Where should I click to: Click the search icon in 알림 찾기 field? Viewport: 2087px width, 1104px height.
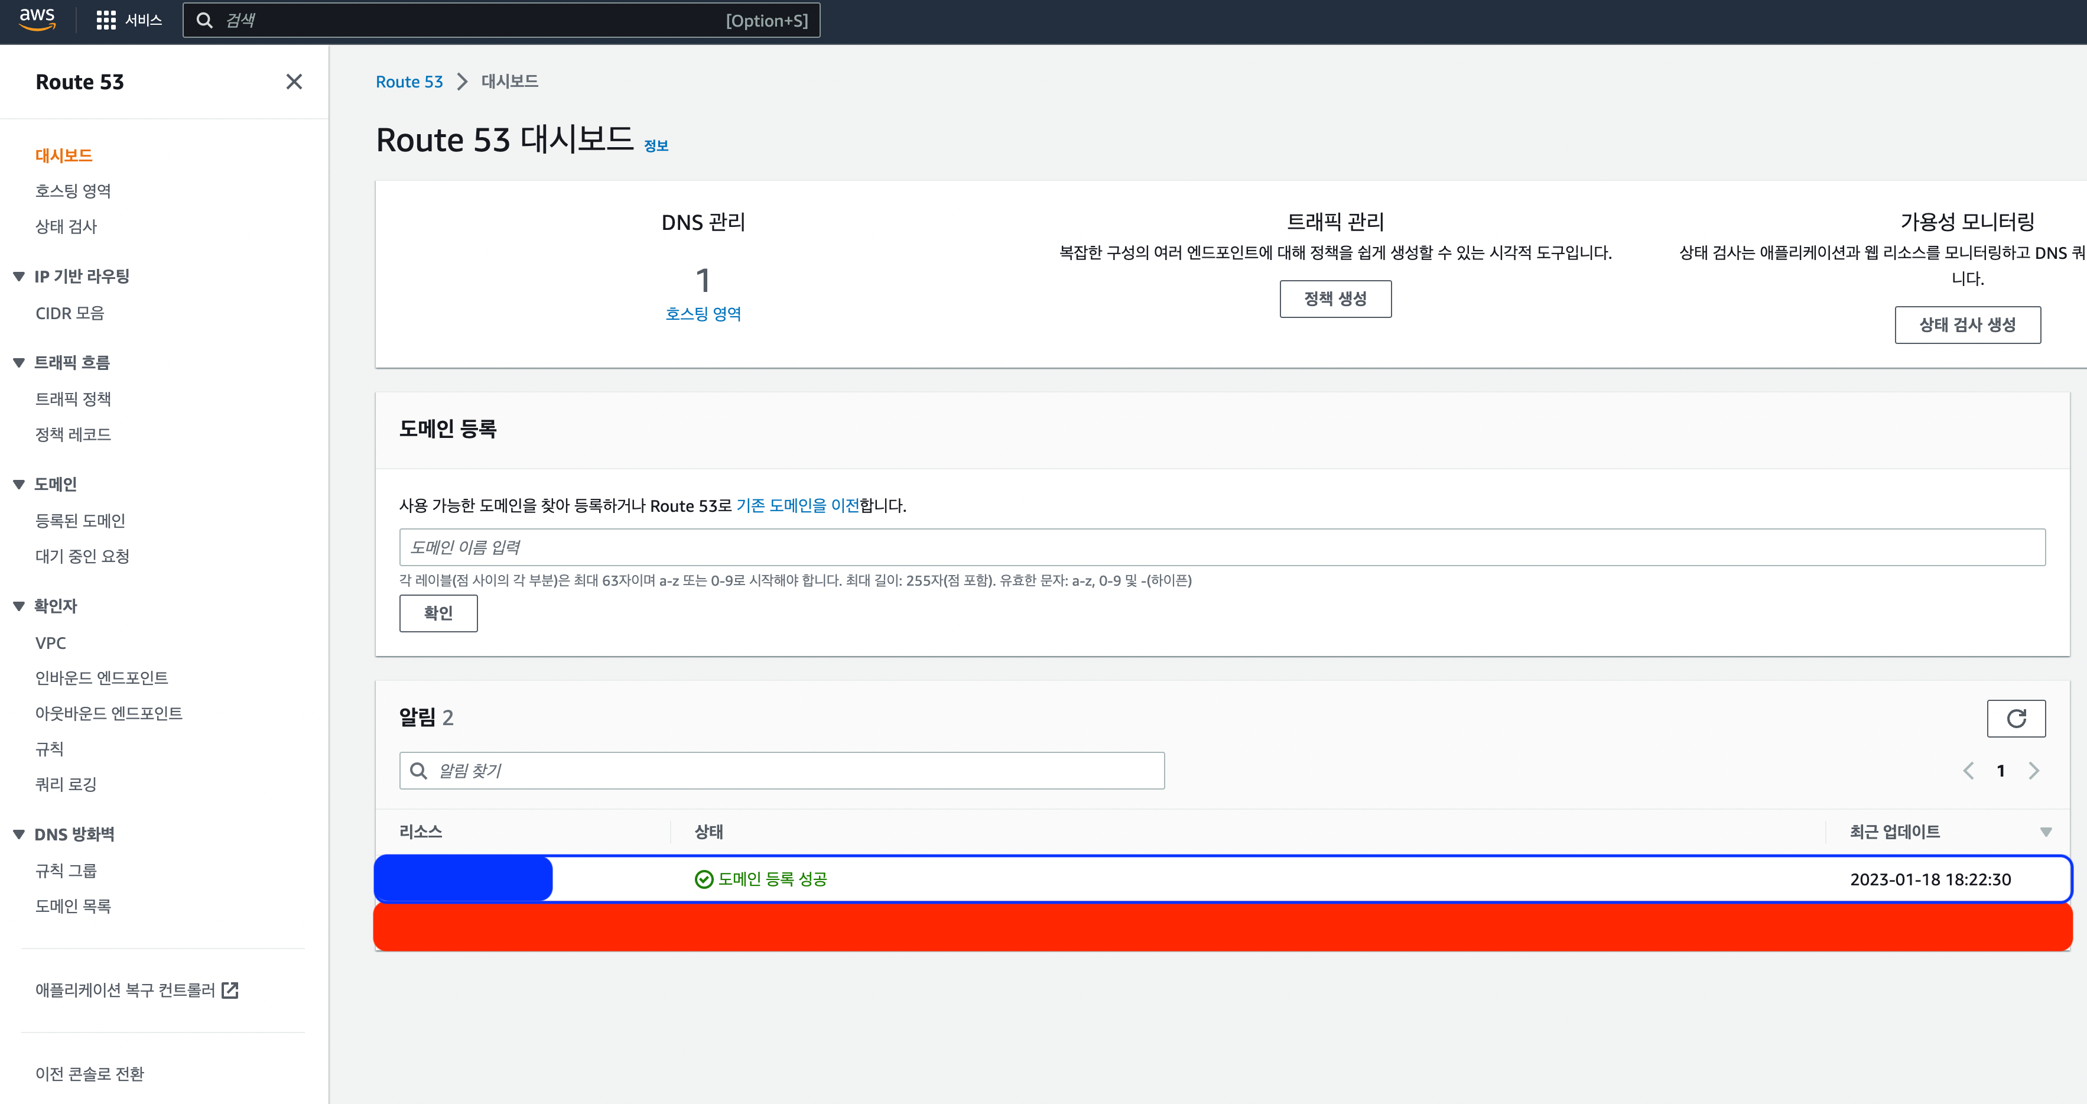(x=418, y=771)
